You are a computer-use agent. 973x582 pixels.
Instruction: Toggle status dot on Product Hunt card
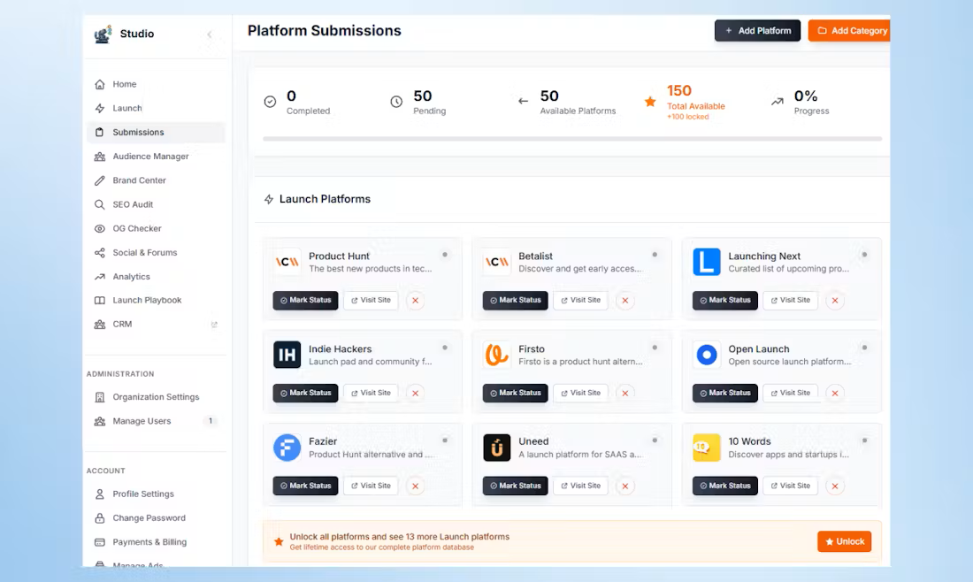(x=445, y=255)
